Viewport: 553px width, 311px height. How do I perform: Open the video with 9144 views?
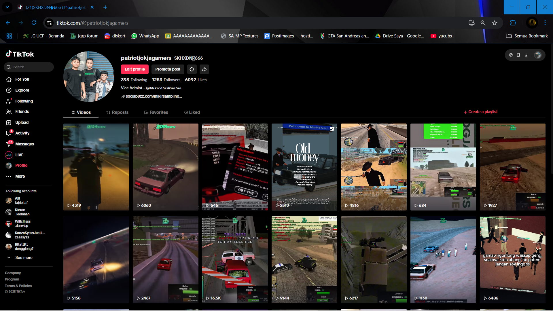(304, 260)
